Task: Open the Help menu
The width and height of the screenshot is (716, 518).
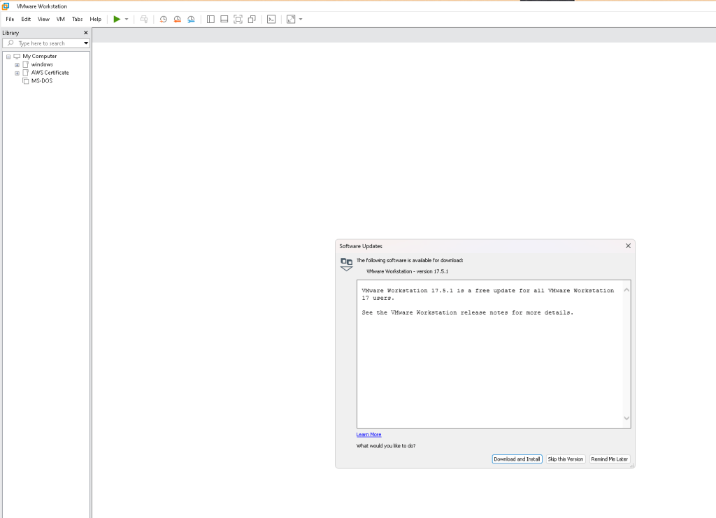Action: pos(95,19)
